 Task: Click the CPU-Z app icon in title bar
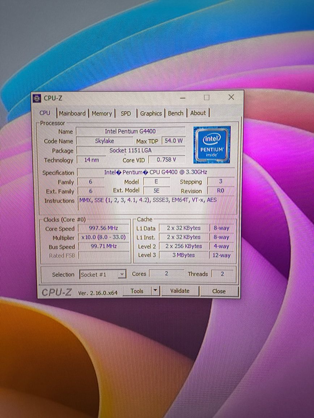pos(37,98)
